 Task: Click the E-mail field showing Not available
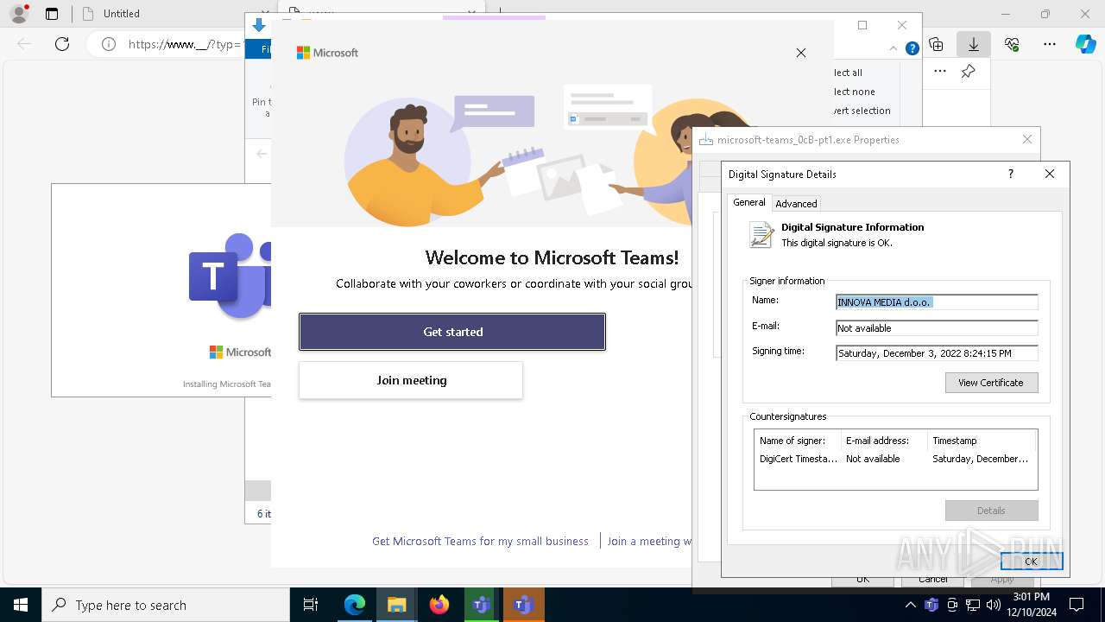[x=937, y=328]
